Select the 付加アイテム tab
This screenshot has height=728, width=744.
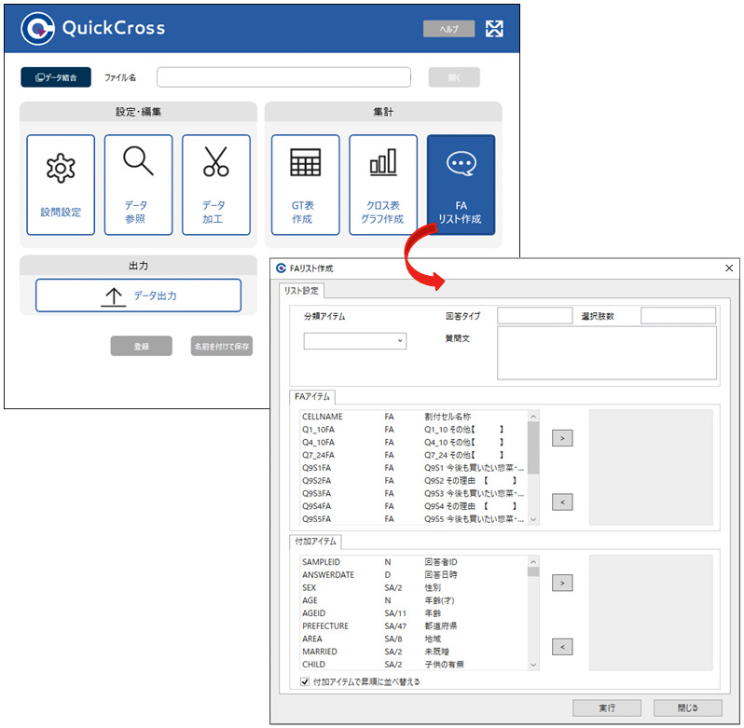click(x=315, y=542)
